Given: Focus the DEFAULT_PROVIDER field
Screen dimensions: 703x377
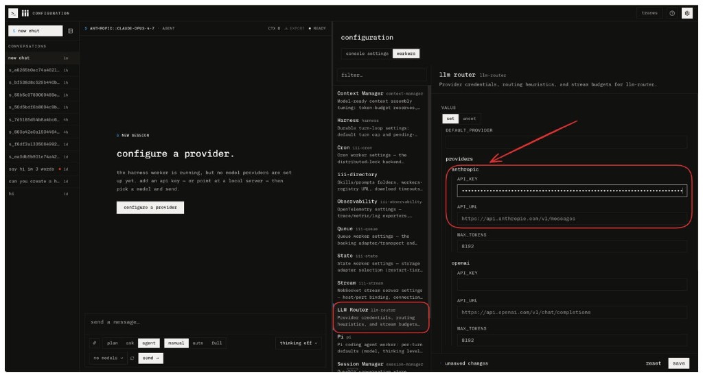Looking at the screenshot, I should pos(566,143).
